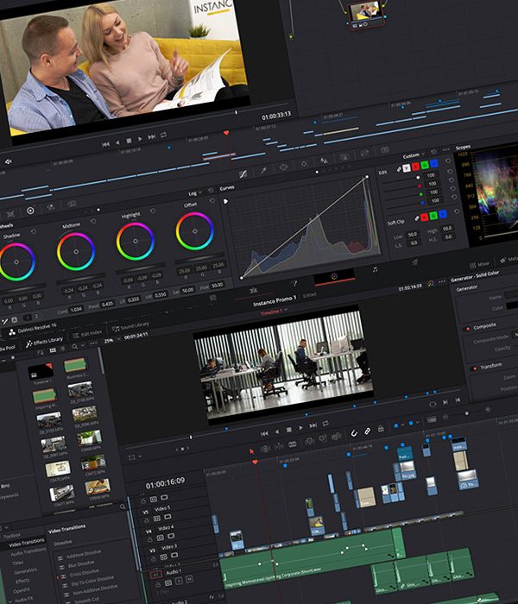
Task: Click the Sat 50.00 value field
Action: (187, 290)
